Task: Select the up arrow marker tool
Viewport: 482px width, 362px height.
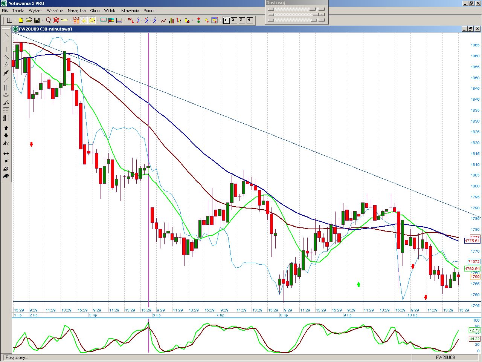Action: pyautogui.click(x=6, y=129)
